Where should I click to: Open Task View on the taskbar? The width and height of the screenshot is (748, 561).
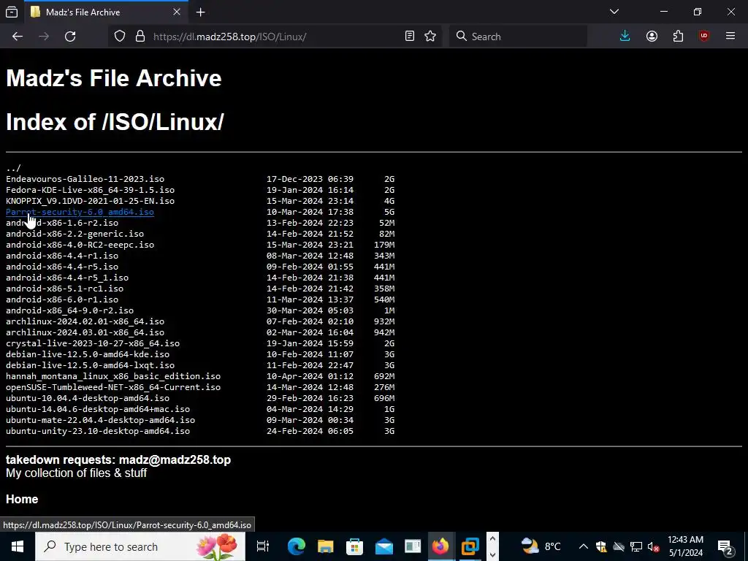tap(262, 546)
